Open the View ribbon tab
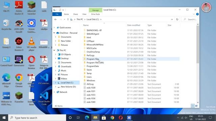 coord(84,14)
